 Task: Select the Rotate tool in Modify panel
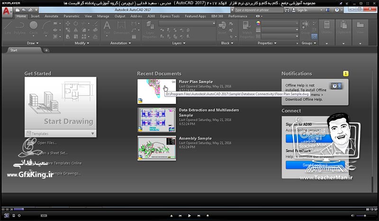point(76,24)
